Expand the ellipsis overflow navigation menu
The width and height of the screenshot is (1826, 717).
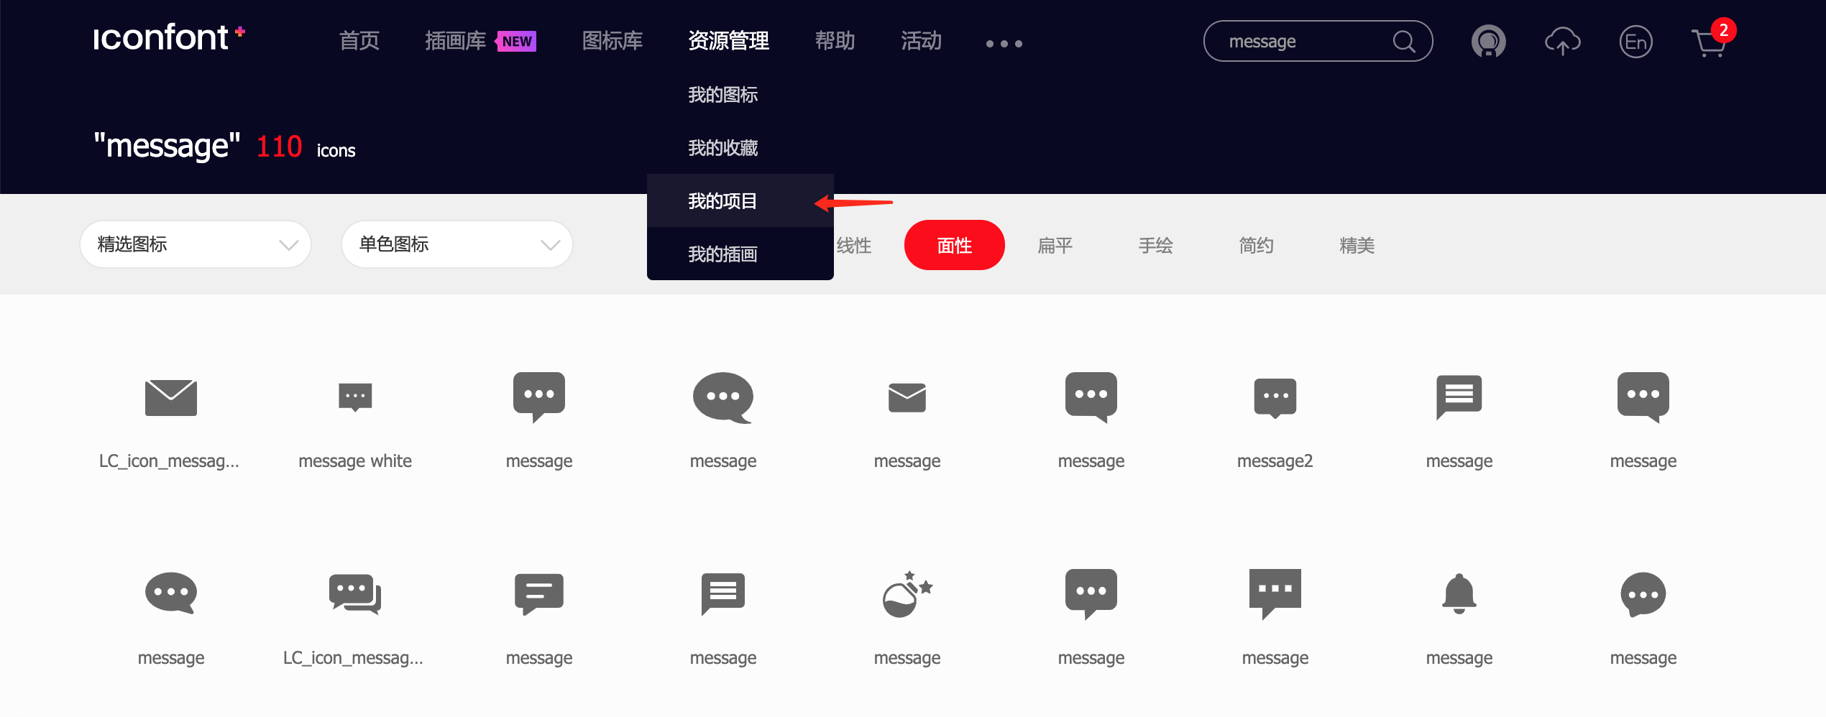(1002, 43)
